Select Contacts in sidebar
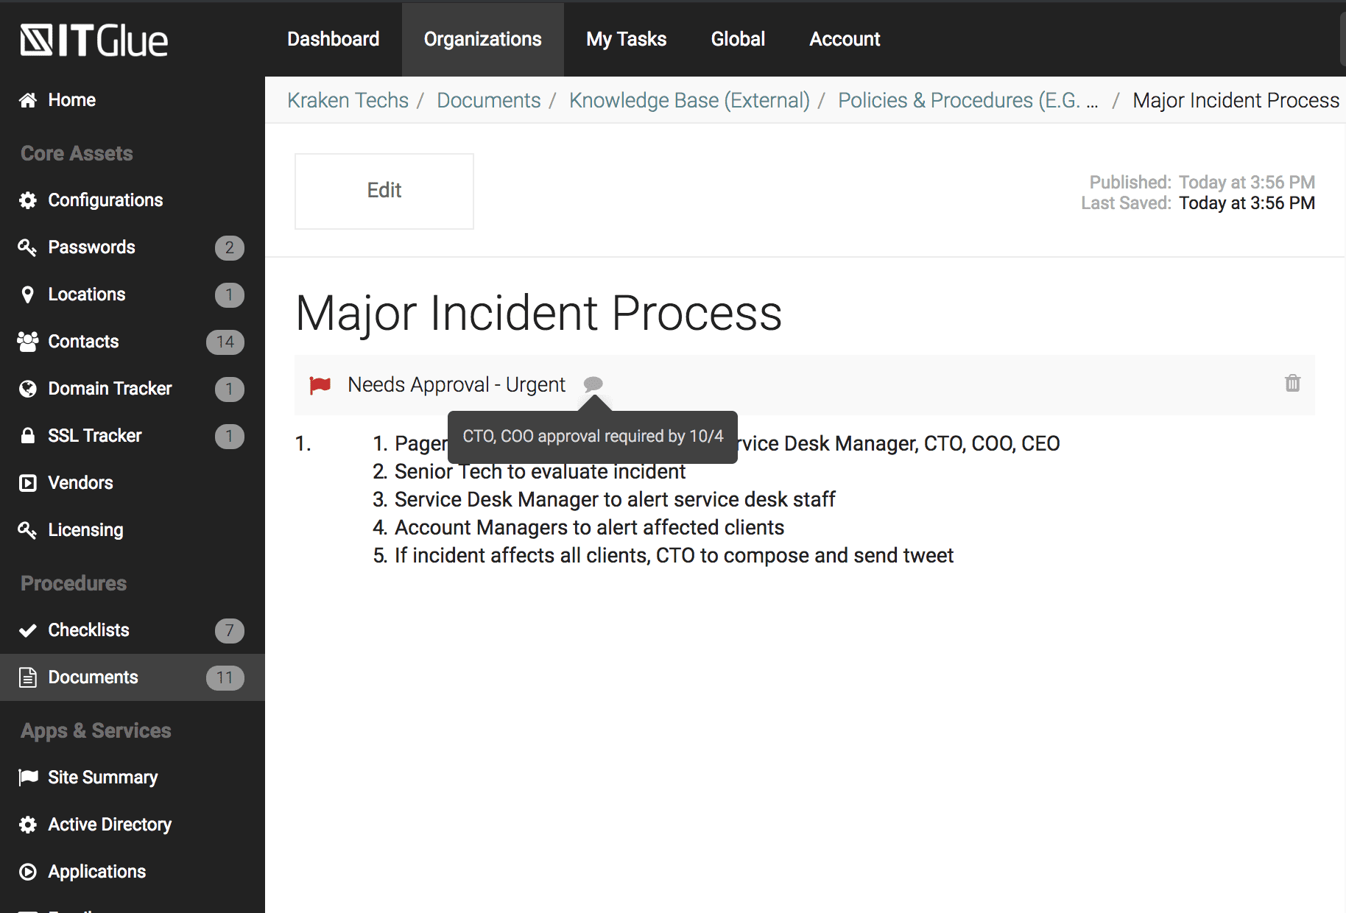This screenshot has height=913, width=1346. 83,342
